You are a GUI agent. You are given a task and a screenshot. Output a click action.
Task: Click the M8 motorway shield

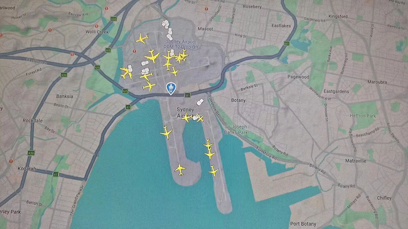(108, 50)
